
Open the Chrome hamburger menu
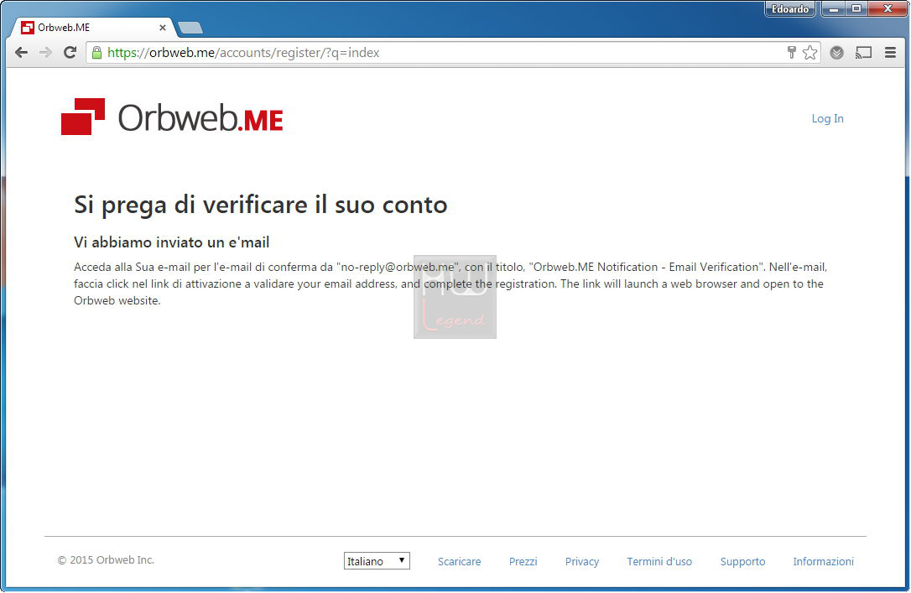[x=890, y=53]
